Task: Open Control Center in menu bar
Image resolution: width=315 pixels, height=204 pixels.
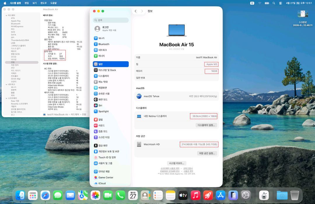Action: pos(281,3)
